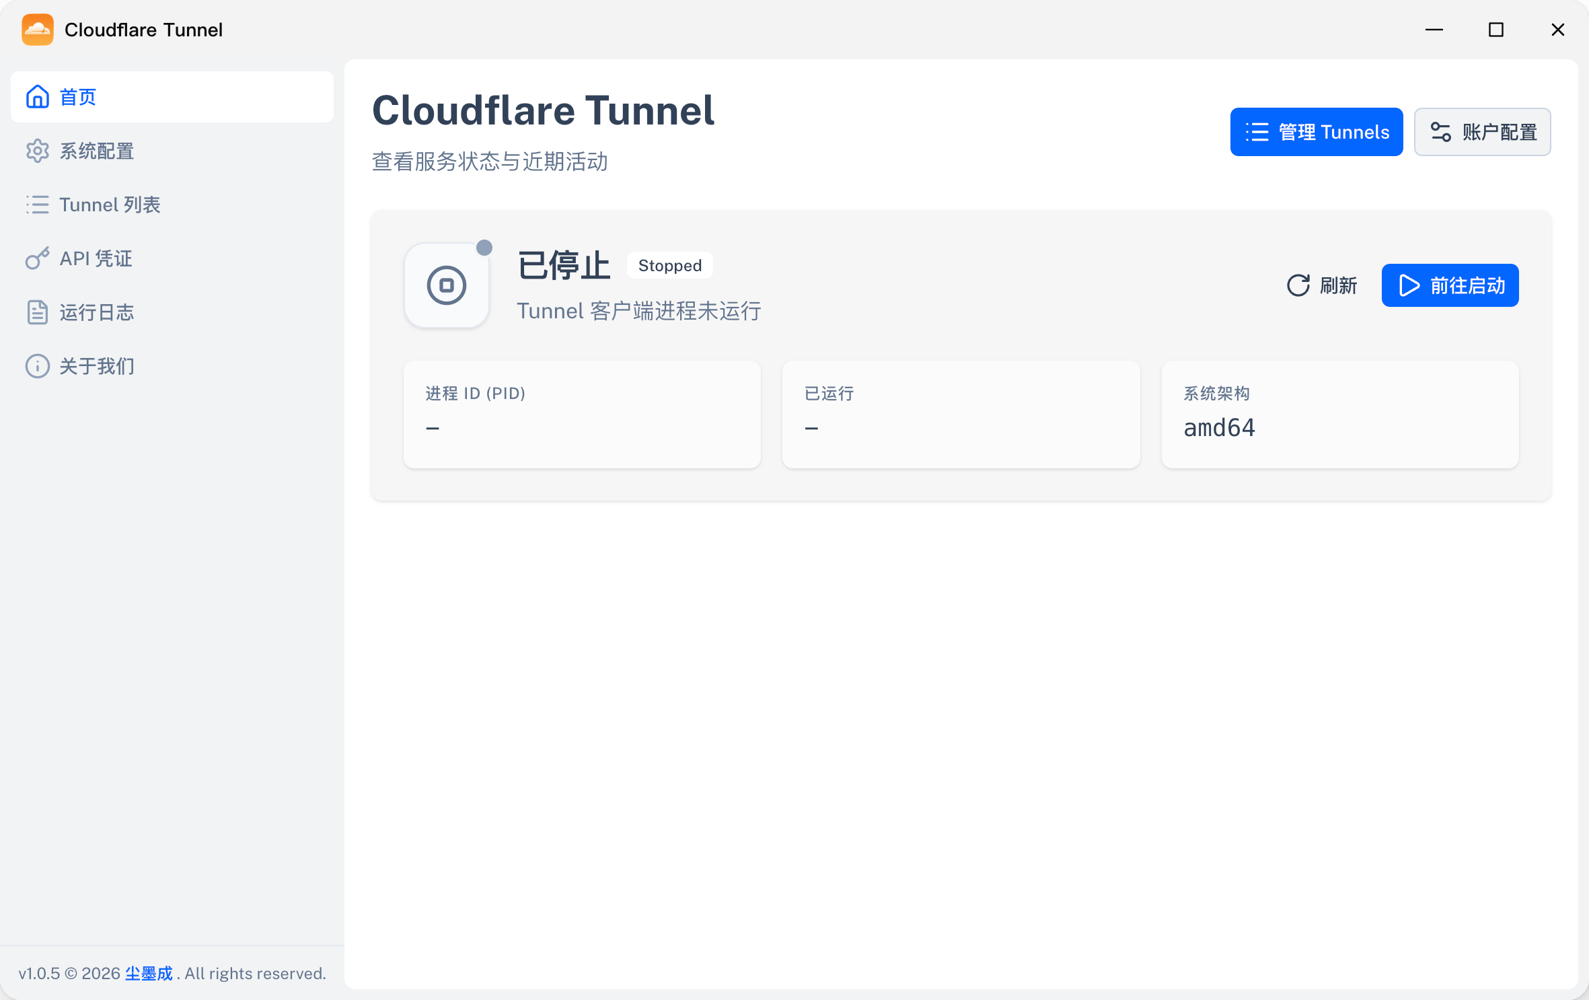Maximize the Cloudflare Tunnel window
Viewport: 1589px width, 1000px height.
1495,30
